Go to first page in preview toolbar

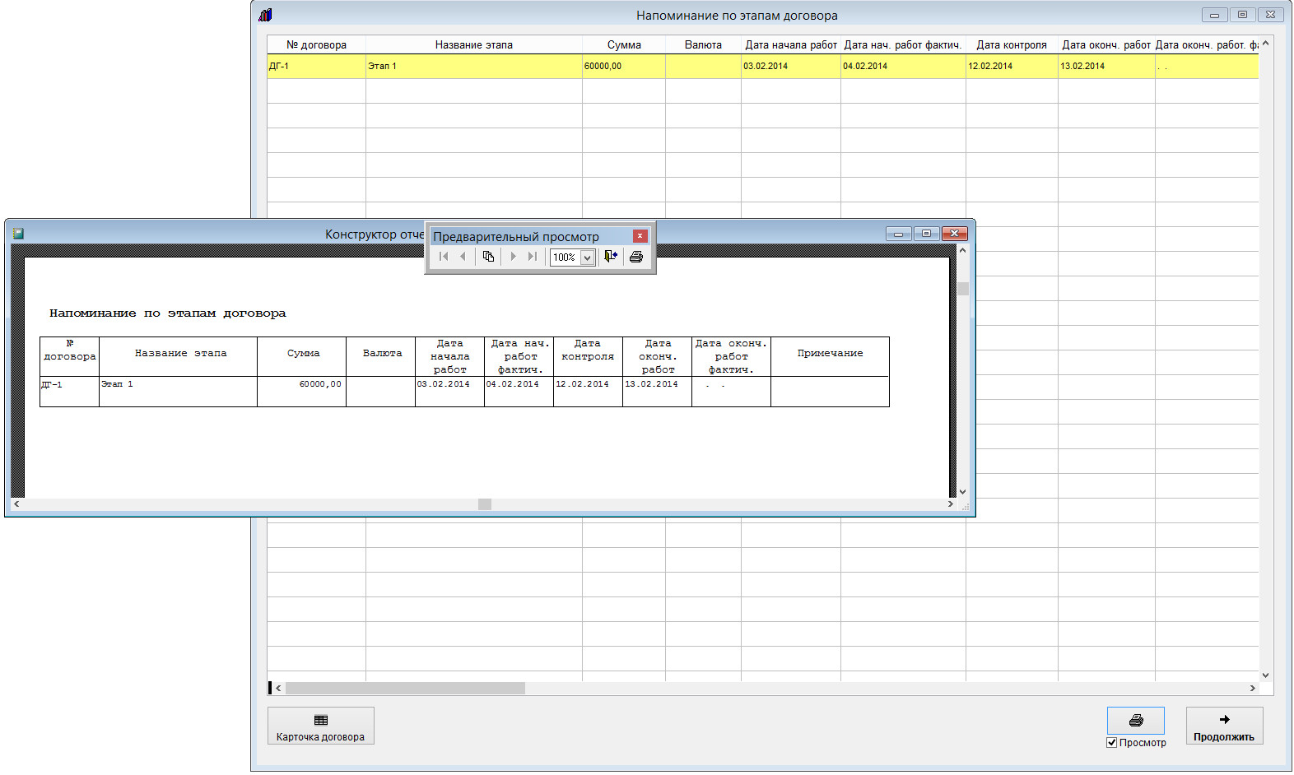444,257
